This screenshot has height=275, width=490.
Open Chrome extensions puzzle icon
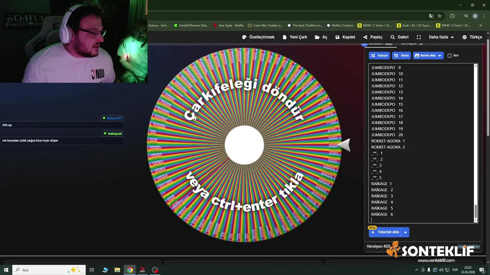pos(452,16)
